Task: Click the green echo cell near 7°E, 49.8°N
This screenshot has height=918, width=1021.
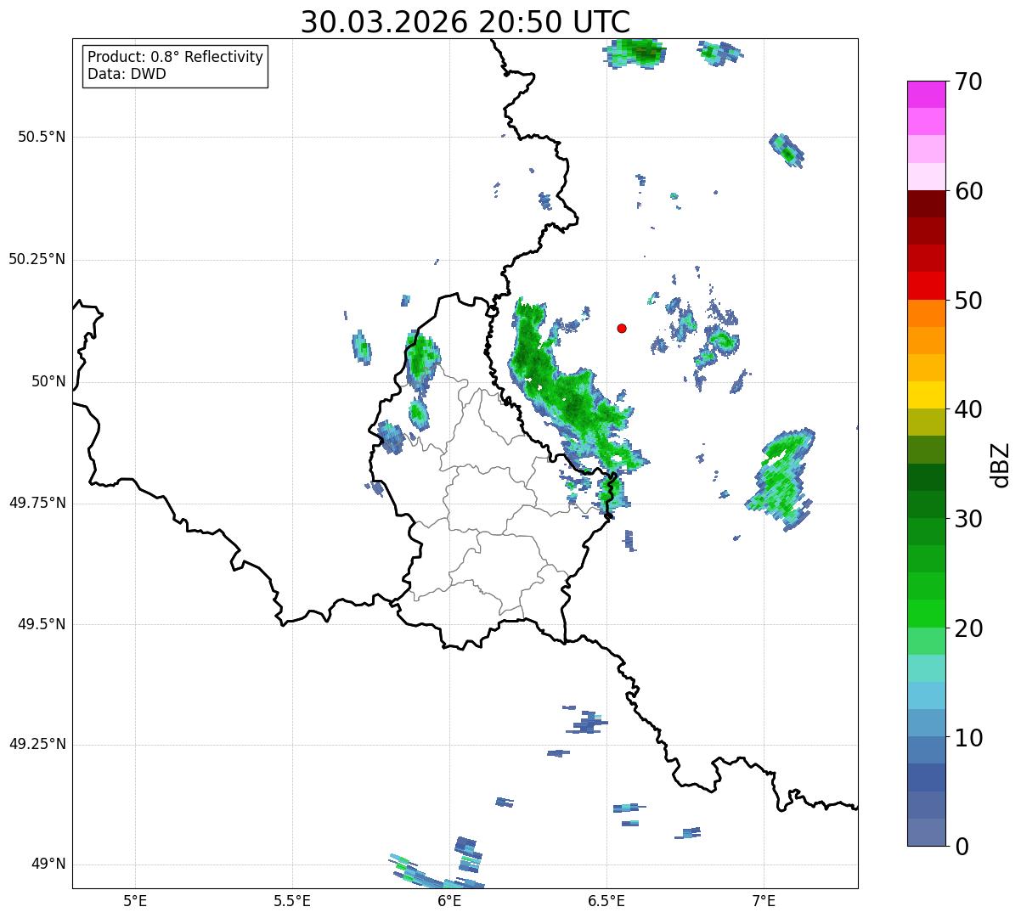Action: tap(781, 480)
